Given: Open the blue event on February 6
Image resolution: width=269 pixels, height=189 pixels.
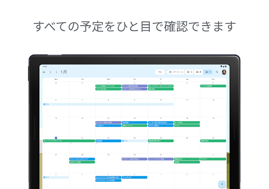Looking at the screenshot, I should [134, 177].
